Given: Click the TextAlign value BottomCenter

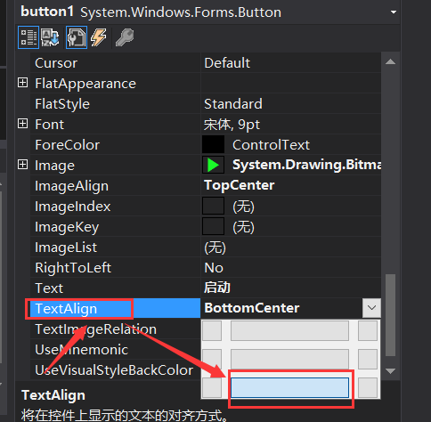Looking at the screenshot, I should pos(252,308).
